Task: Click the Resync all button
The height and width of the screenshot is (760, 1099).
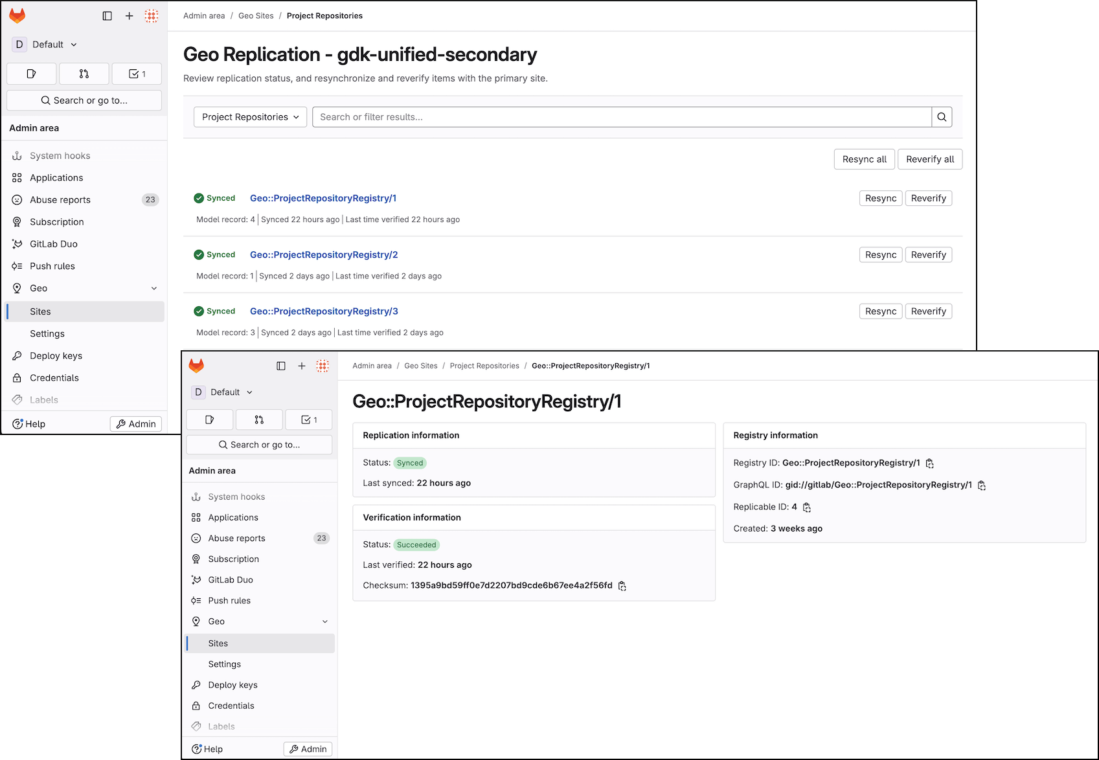Action: click(x=864, y=159)
